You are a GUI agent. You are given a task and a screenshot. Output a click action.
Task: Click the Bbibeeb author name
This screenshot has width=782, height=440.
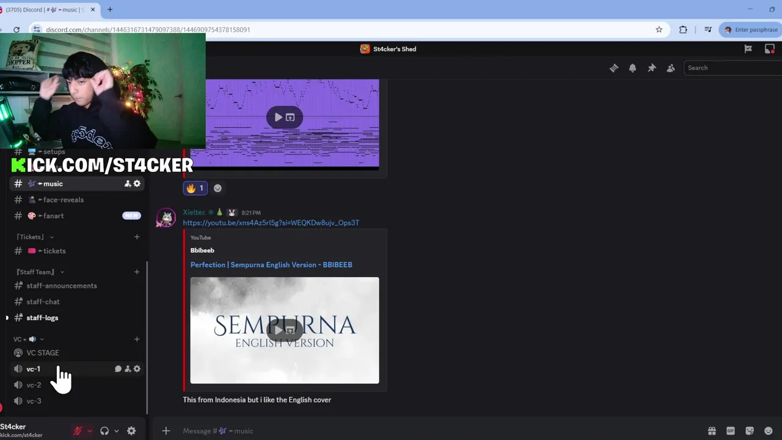pyautogui.click(x=202, y=250)
